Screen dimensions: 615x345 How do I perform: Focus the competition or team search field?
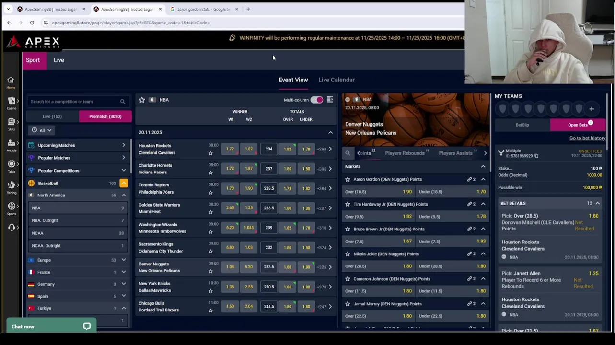79,102
